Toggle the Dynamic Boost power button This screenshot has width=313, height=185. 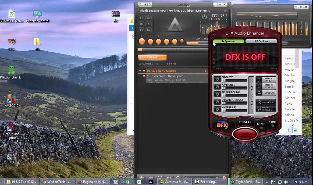pyautogui.click(x=217, y=102)
